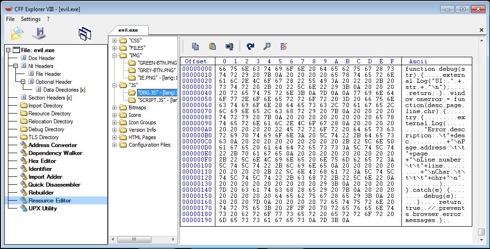The width and height of the screenshot is (490, 249).
Task: Collapse the Nt Headers node
Action: pyautogui.click(x=15, y=66)
